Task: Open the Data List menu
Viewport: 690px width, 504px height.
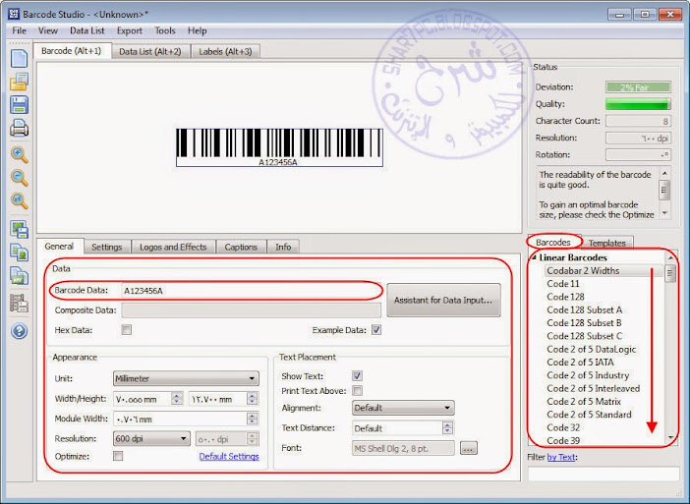Action: point(87,30)
